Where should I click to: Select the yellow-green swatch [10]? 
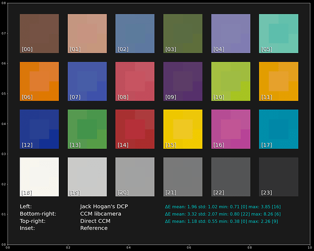231,81
